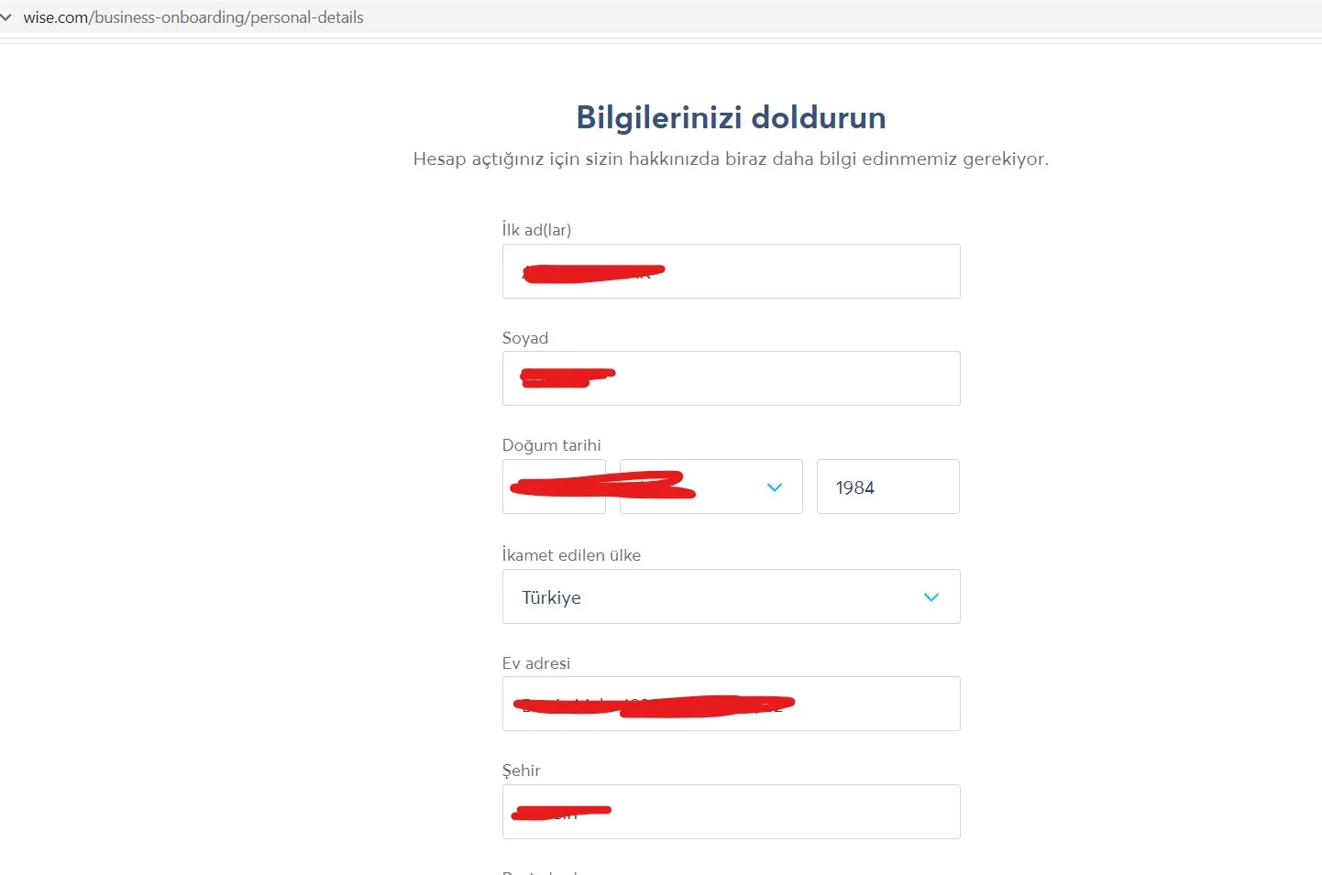Click the Şehir label text
This screenshot has width=1322, height=875.
[522, 771]
